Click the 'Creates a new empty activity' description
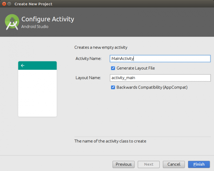The image size is (214, 171). pos(101,47)
